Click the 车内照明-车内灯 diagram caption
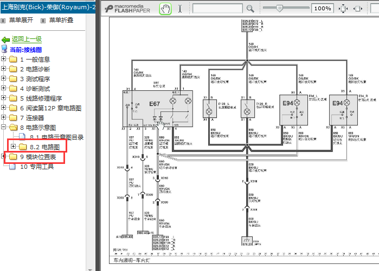 [132, 260]
